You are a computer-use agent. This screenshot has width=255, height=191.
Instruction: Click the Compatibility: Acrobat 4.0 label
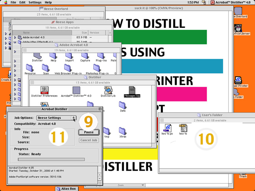click(x=35, y=124)
